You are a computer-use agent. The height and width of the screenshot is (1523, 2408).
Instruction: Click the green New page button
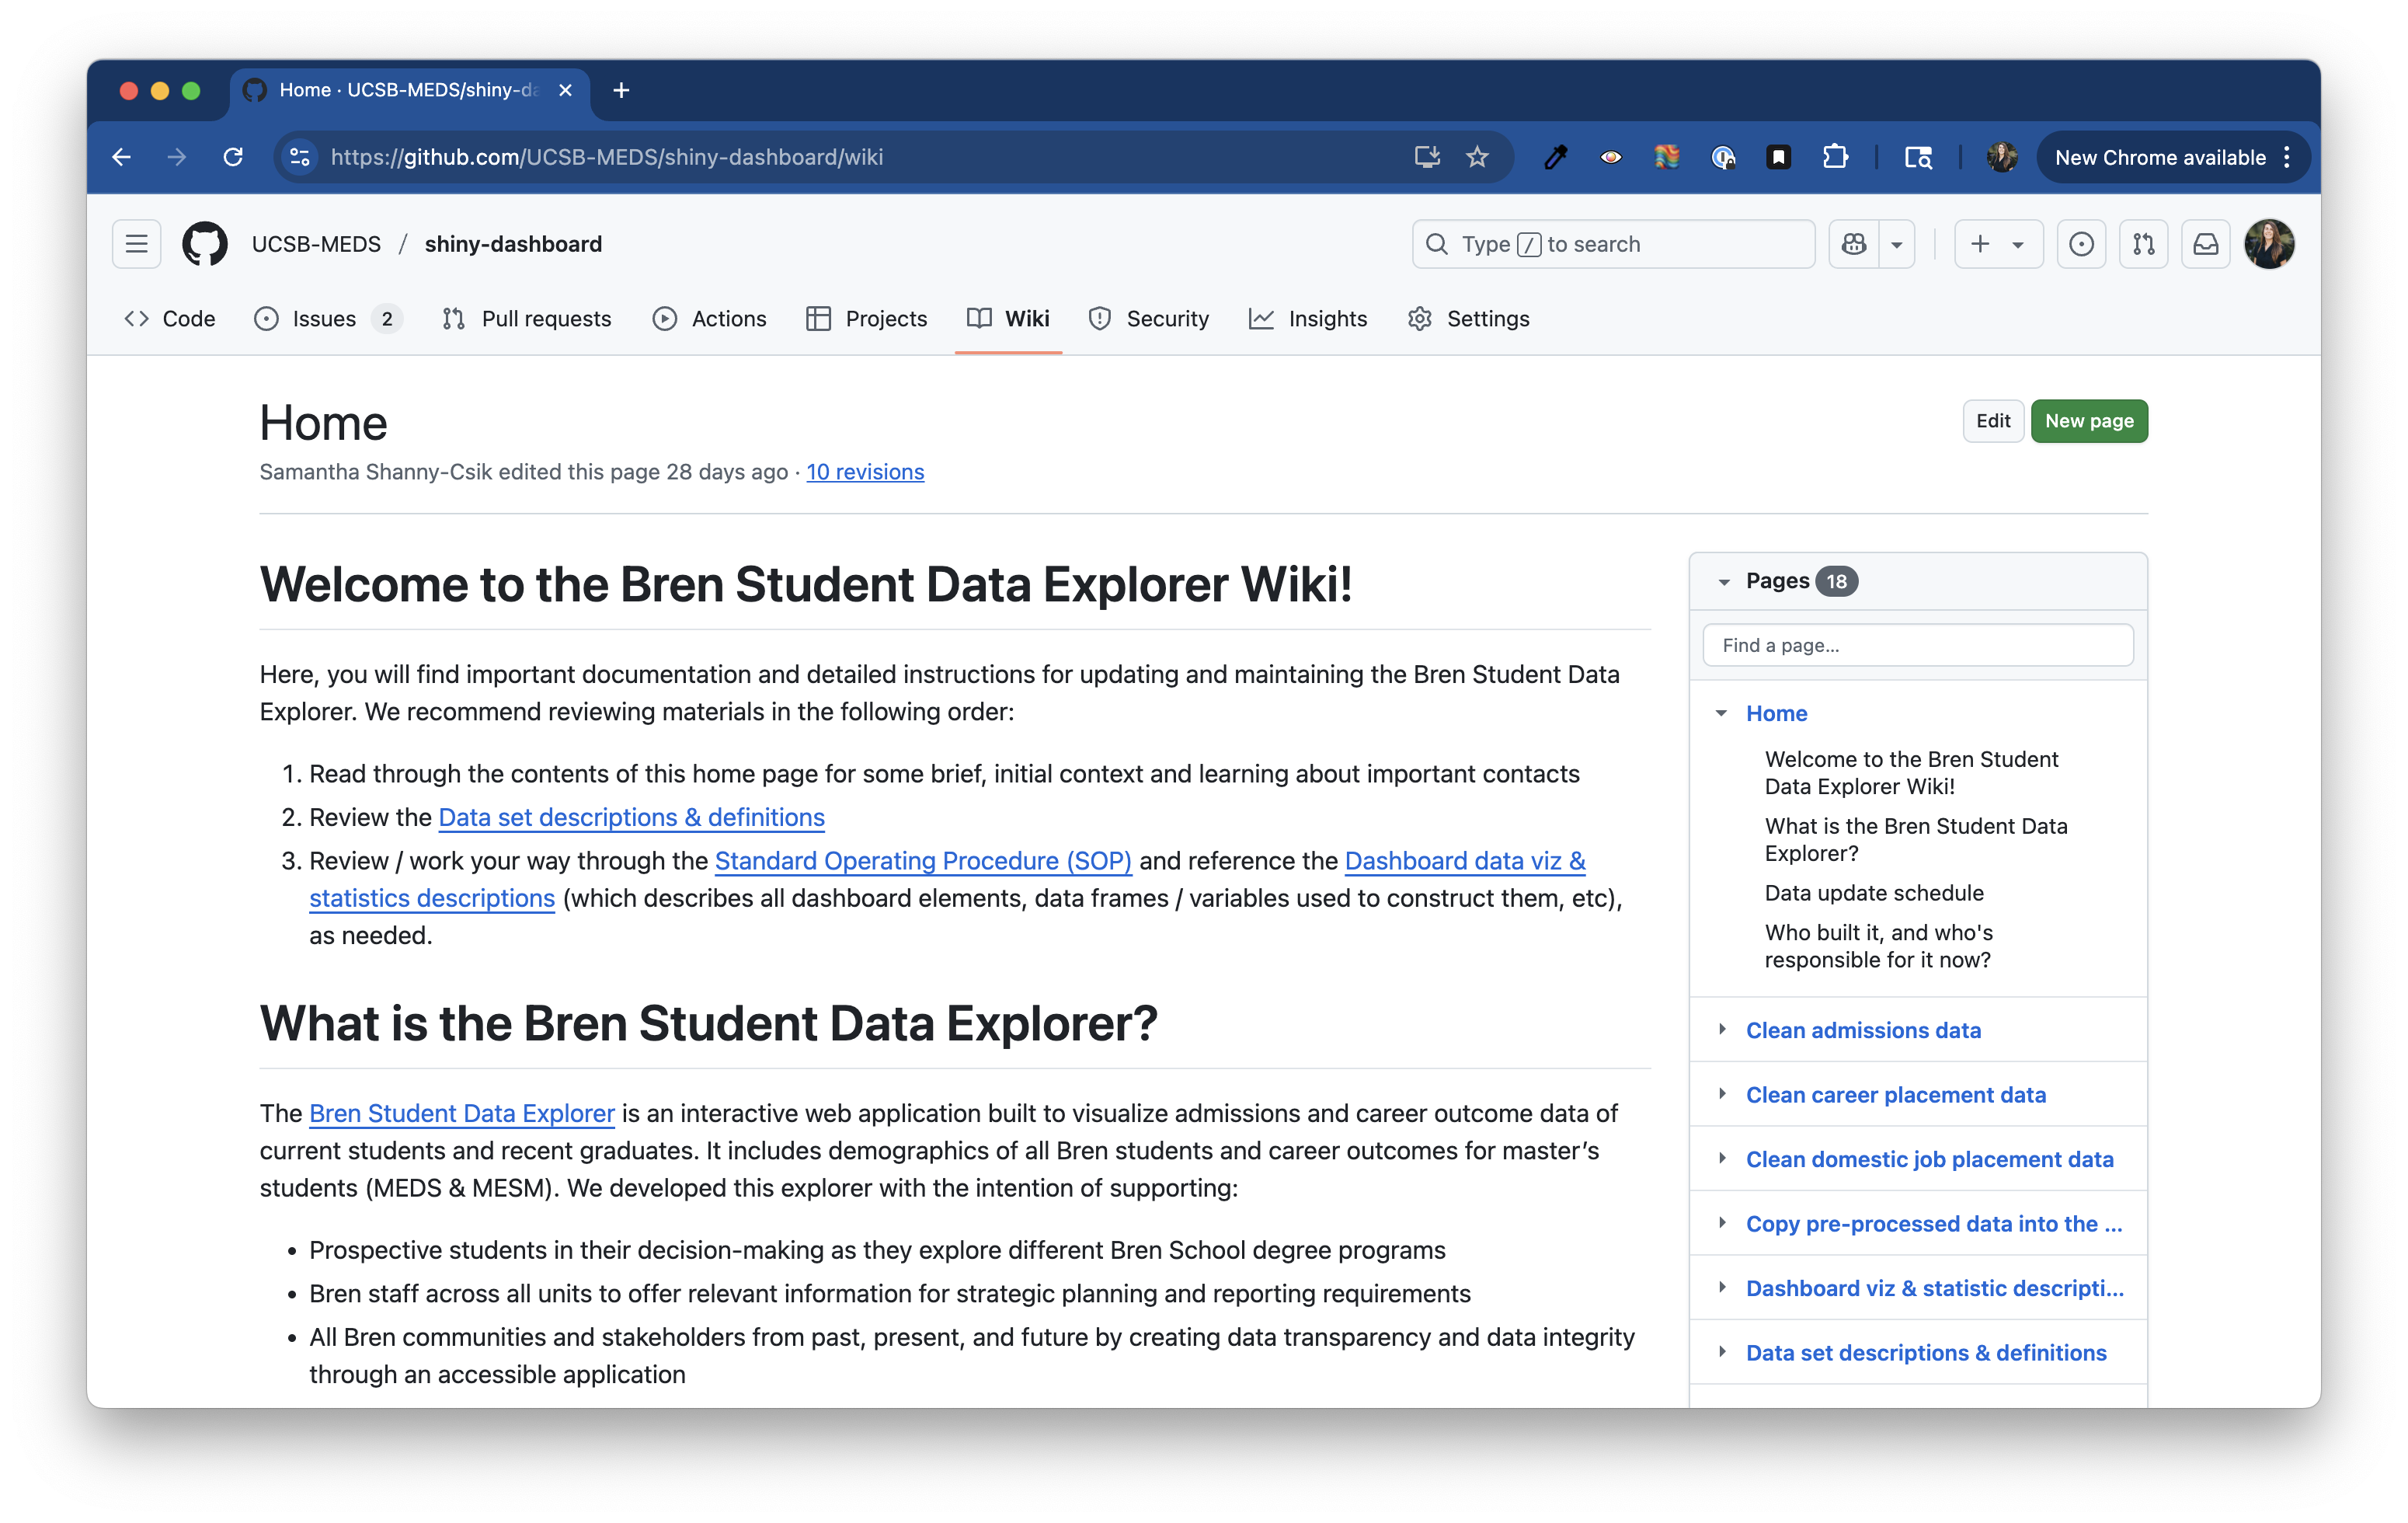[2088, 421]
